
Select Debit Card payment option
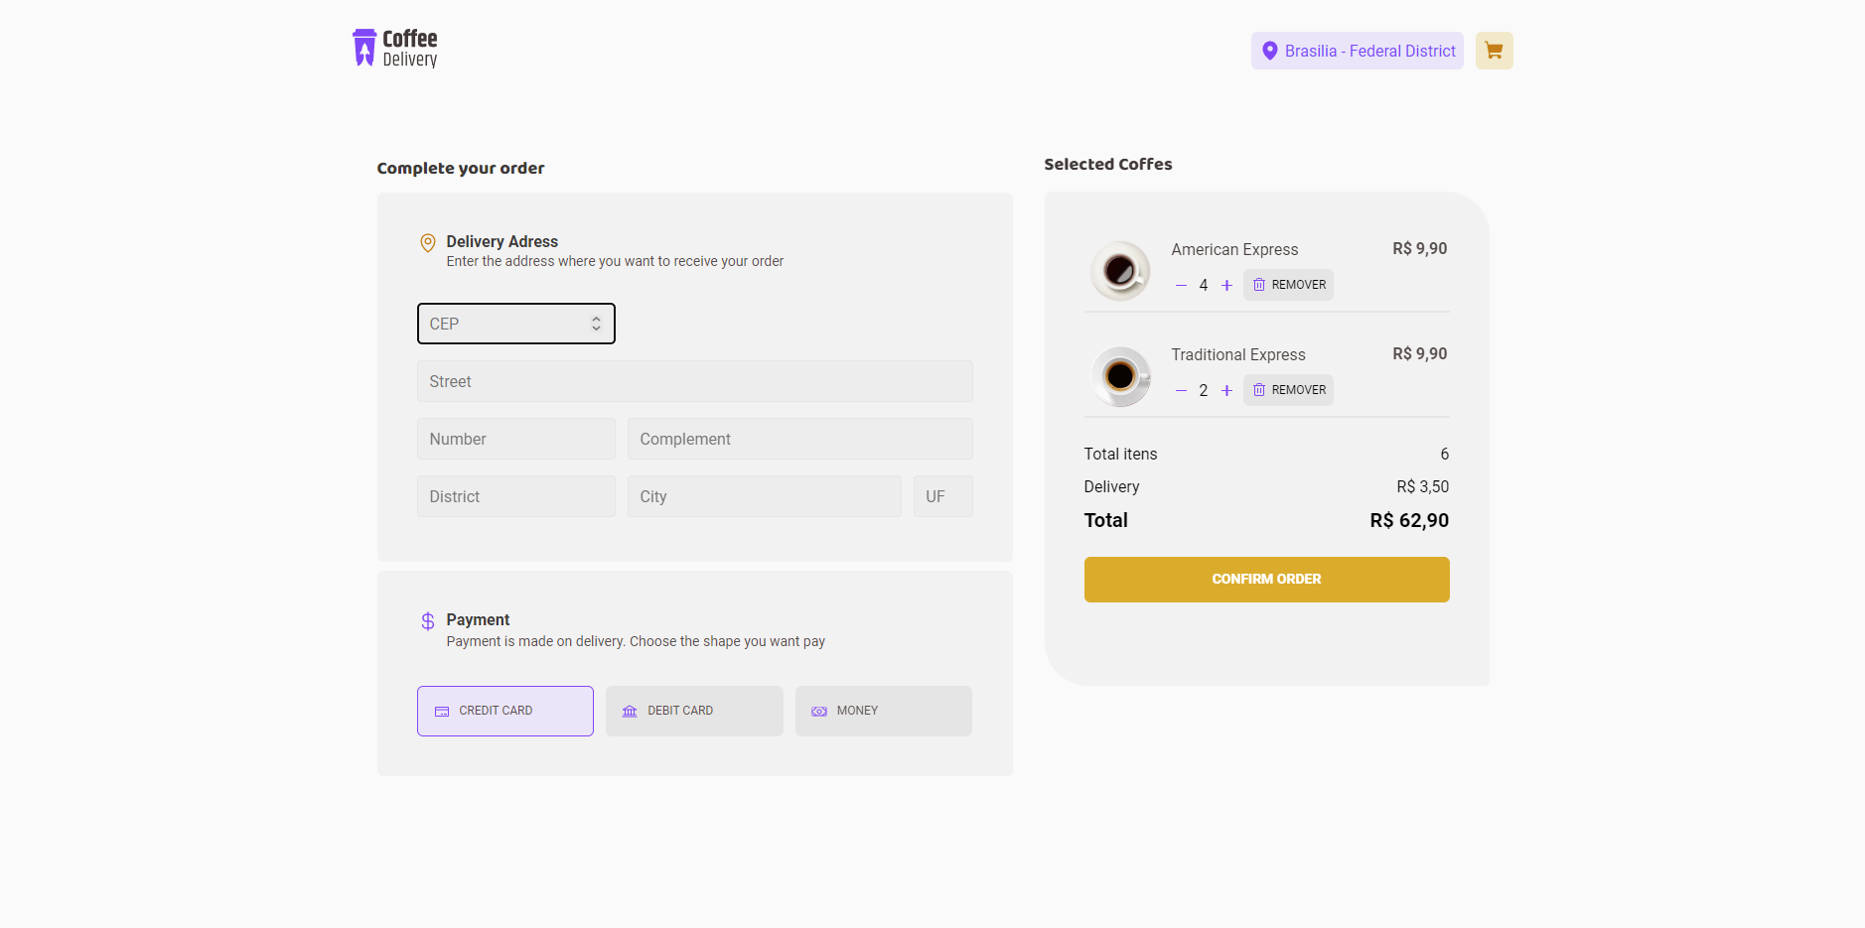pos(694,711)
